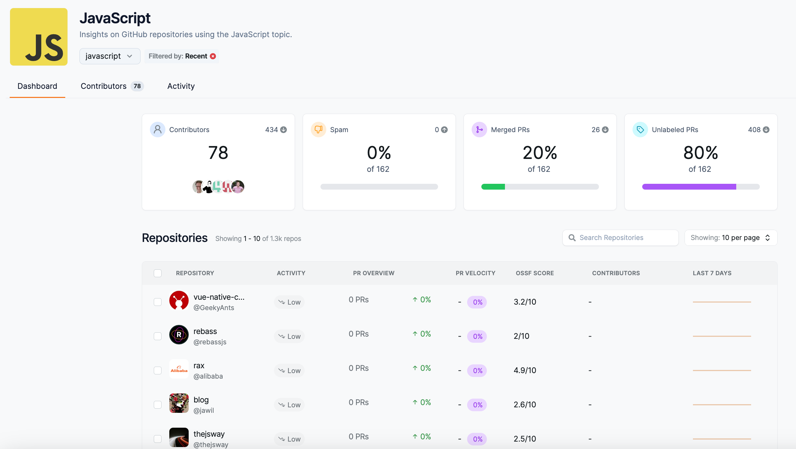This screenshot has height=449, width=796.
Task: Click the 4.9/10 OSSF score
Action: click(x=525, y=371)
